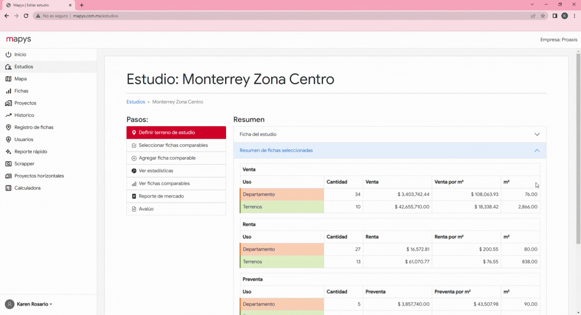581x315 pixels.
Task: Click the page vertical scrollbar
Action: [578, 148]
